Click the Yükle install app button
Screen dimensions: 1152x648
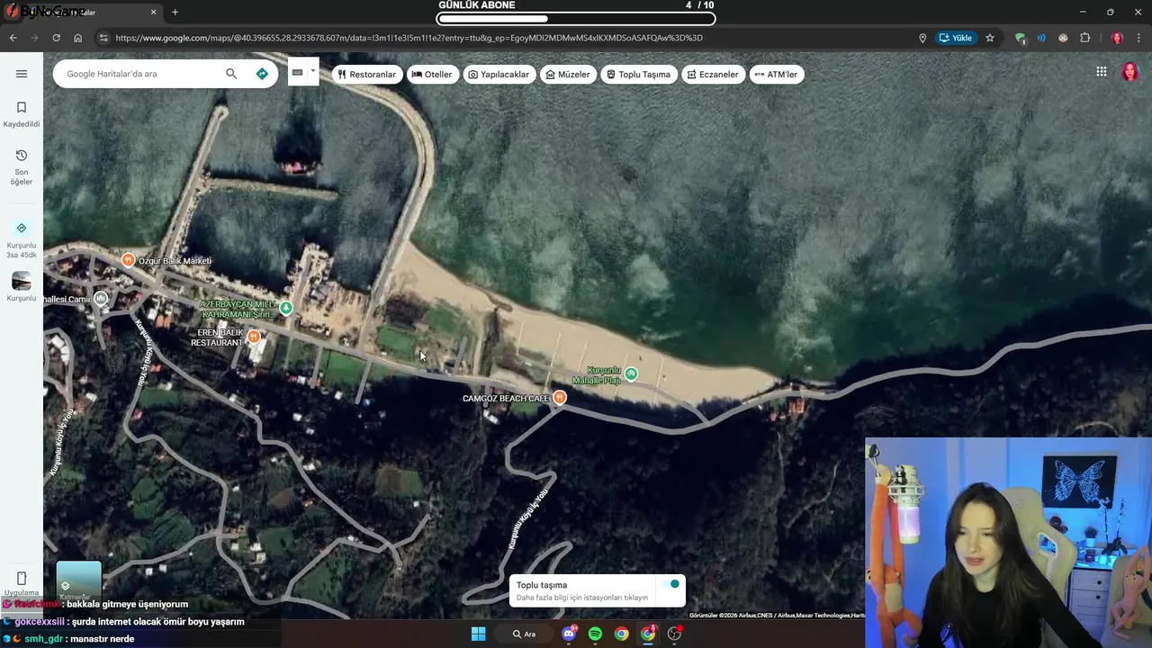tap(956, 38)
